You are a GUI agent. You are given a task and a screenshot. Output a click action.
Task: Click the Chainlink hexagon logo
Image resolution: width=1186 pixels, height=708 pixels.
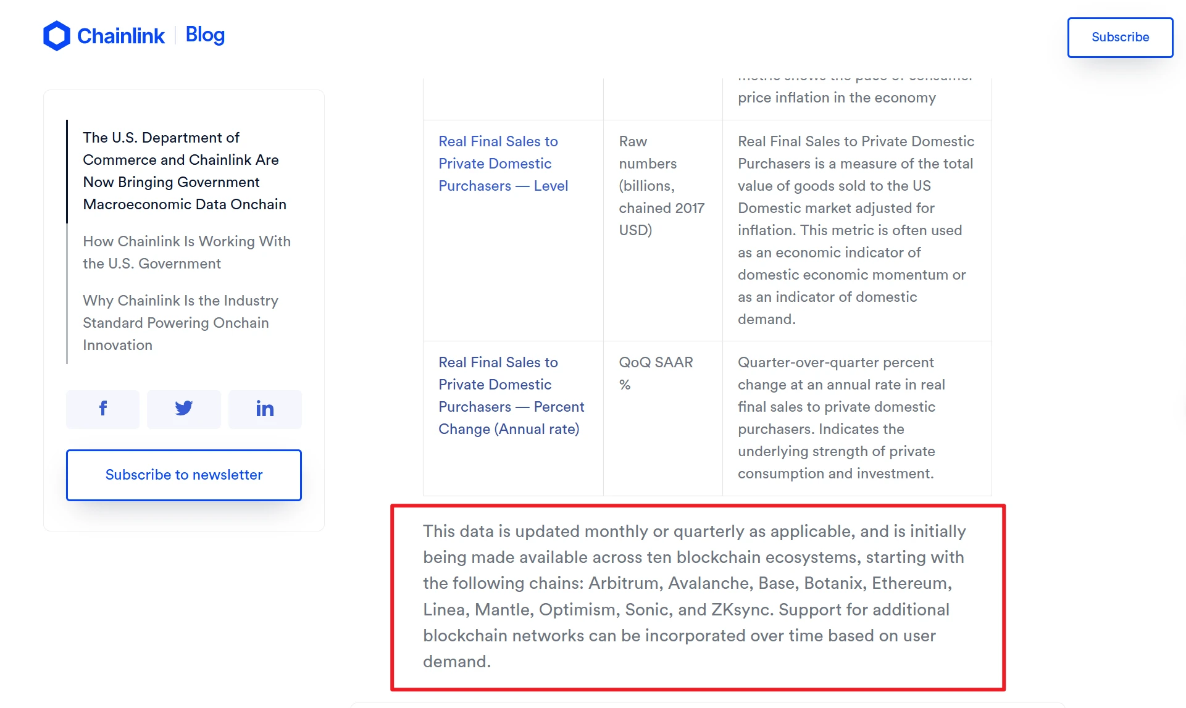57,35
